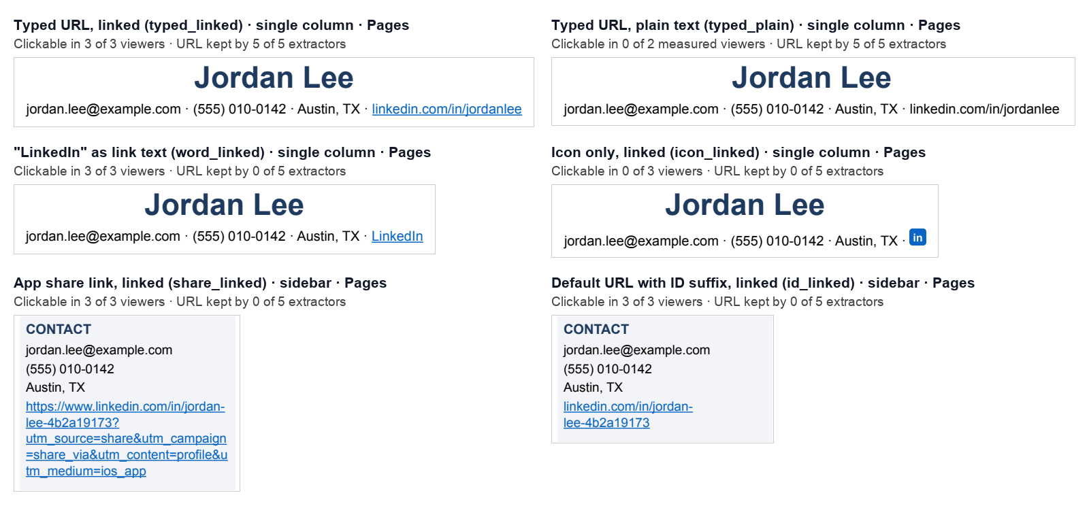Click "Jordan Lee" name in icon_linked card
This screenshot has width=1089, height=508.
(745, 205)
